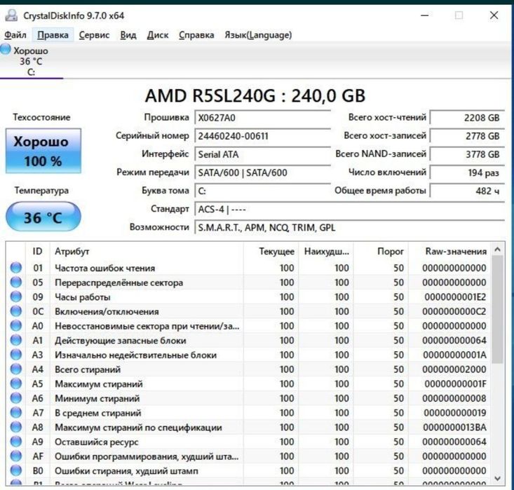Click status icon of attribute A0
This screenshot has width=514, height=490.
tap(15, 326)
